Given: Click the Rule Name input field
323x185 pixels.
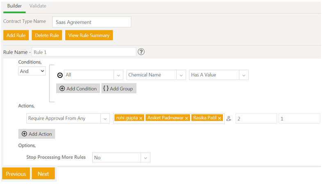Looking at the screenshot, I should point(84,52).
